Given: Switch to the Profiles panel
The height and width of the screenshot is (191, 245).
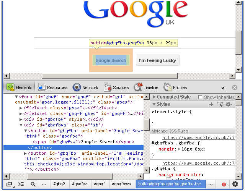Looking at the screenshot, I should point(175,87).
